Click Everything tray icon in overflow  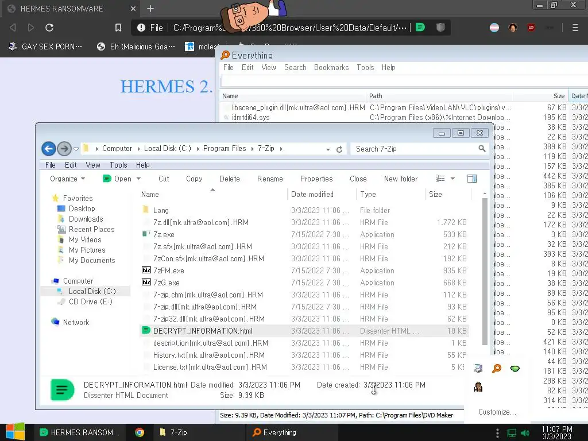tap(497, 369)
